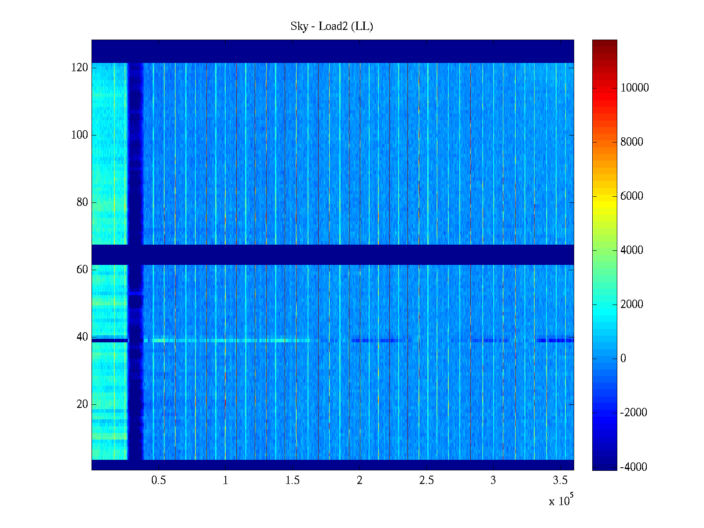Select the 20 y-axis tick label

82,404
